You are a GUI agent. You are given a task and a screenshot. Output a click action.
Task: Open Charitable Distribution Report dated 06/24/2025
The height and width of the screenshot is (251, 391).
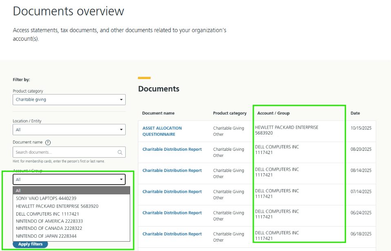(172, 213)
